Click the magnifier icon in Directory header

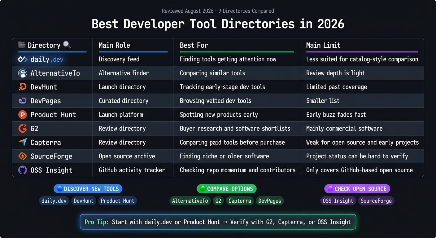(x=67, y=45)
